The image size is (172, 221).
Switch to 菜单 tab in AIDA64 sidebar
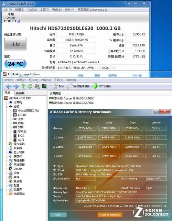[x=8, y=93]
